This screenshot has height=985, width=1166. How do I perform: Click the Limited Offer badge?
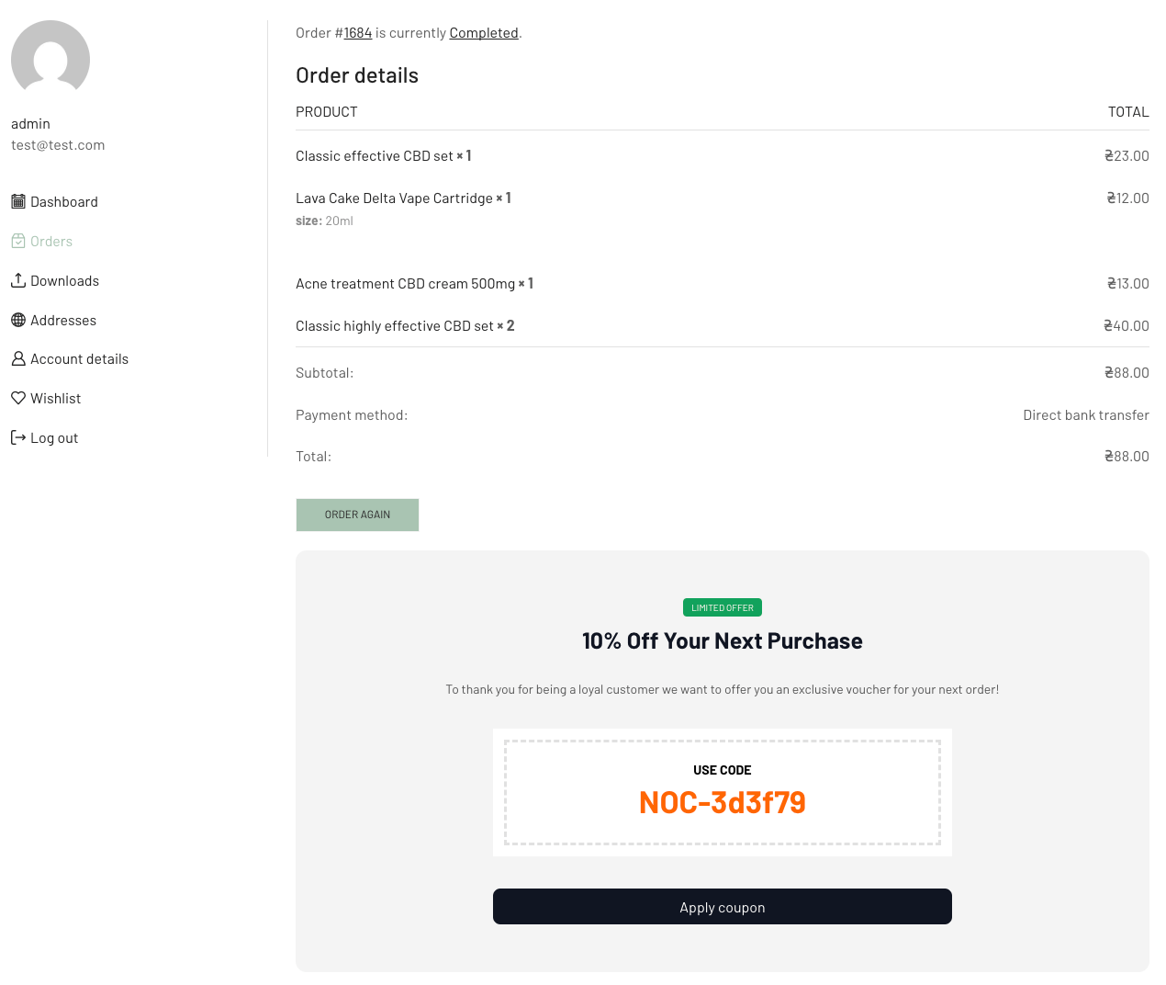tap(722, 607)
